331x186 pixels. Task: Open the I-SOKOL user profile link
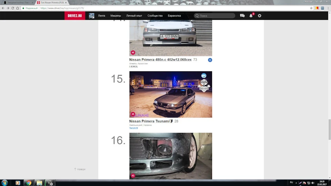pos(134,66)
